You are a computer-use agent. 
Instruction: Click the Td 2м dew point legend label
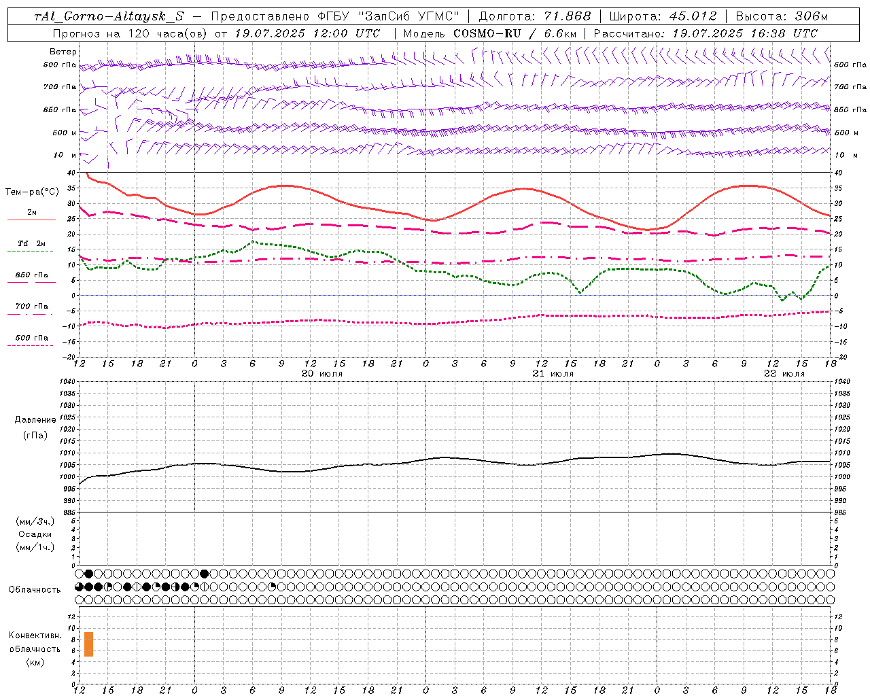tap(31, 243)
